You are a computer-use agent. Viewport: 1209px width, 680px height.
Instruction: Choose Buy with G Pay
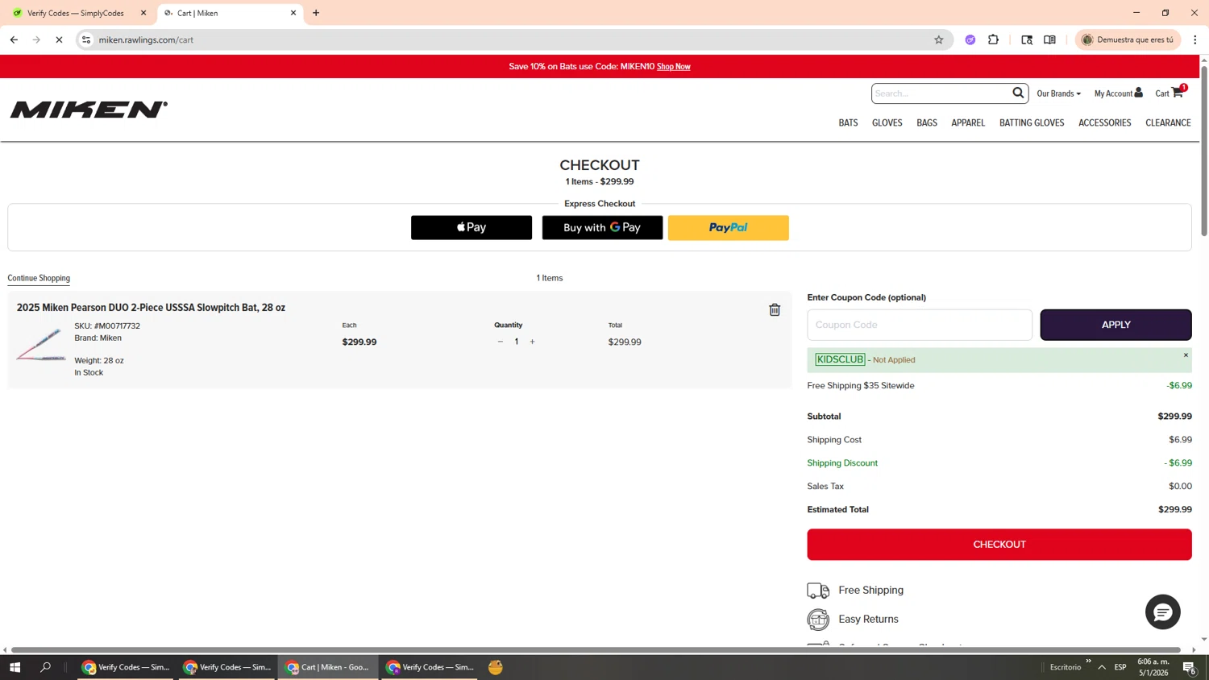coord(602,227)
